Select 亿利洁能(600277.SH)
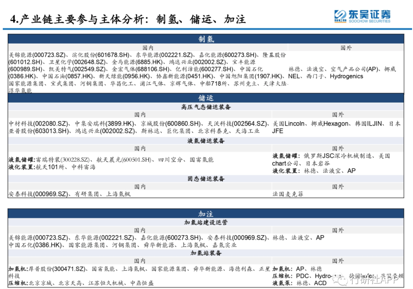This screenshot has width=413, height=289. 204,69
